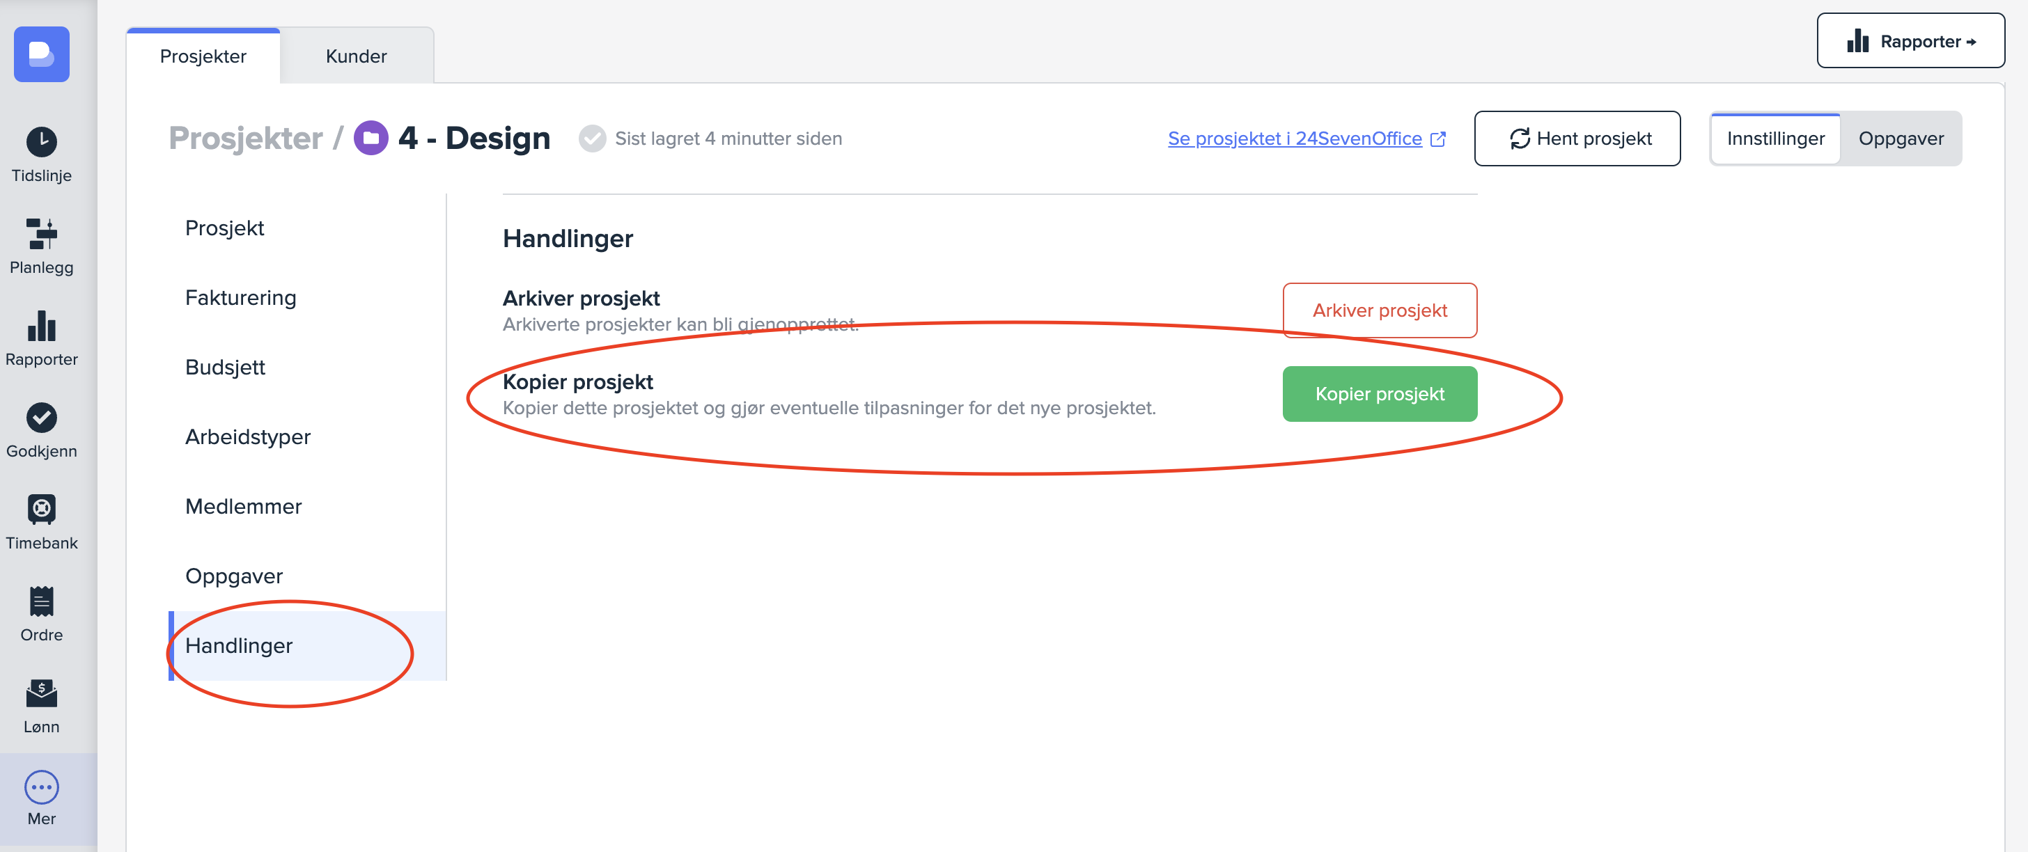Toggle to Oppgaver view
The width and height of the screenshot is (2028, 852).
[1901, 139]
